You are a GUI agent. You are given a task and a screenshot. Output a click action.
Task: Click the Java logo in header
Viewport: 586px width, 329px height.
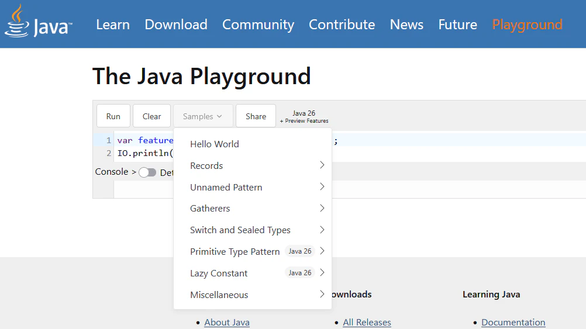[x=38, y=21]
